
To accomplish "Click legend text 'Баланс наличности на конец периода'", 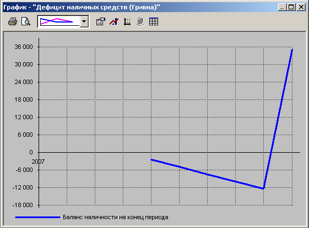I will coord(116,217).
